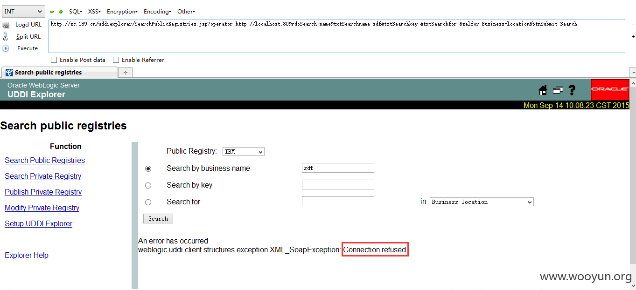Click the windows icon in header
Image resolution: width=636 pixels, height=290 pixels.
558,90
